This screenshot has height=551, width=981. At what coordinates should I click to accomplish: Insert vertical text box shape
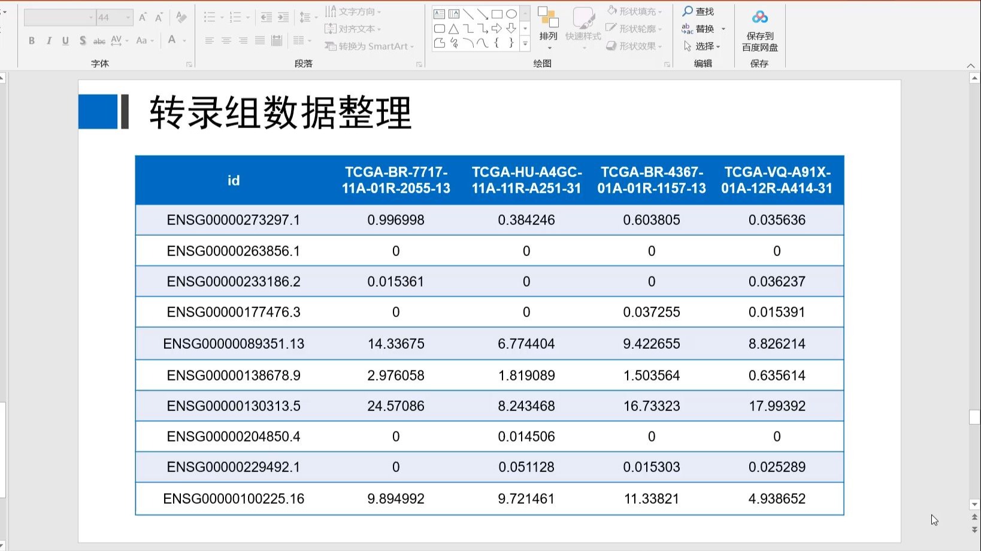[x=454, y=14]
